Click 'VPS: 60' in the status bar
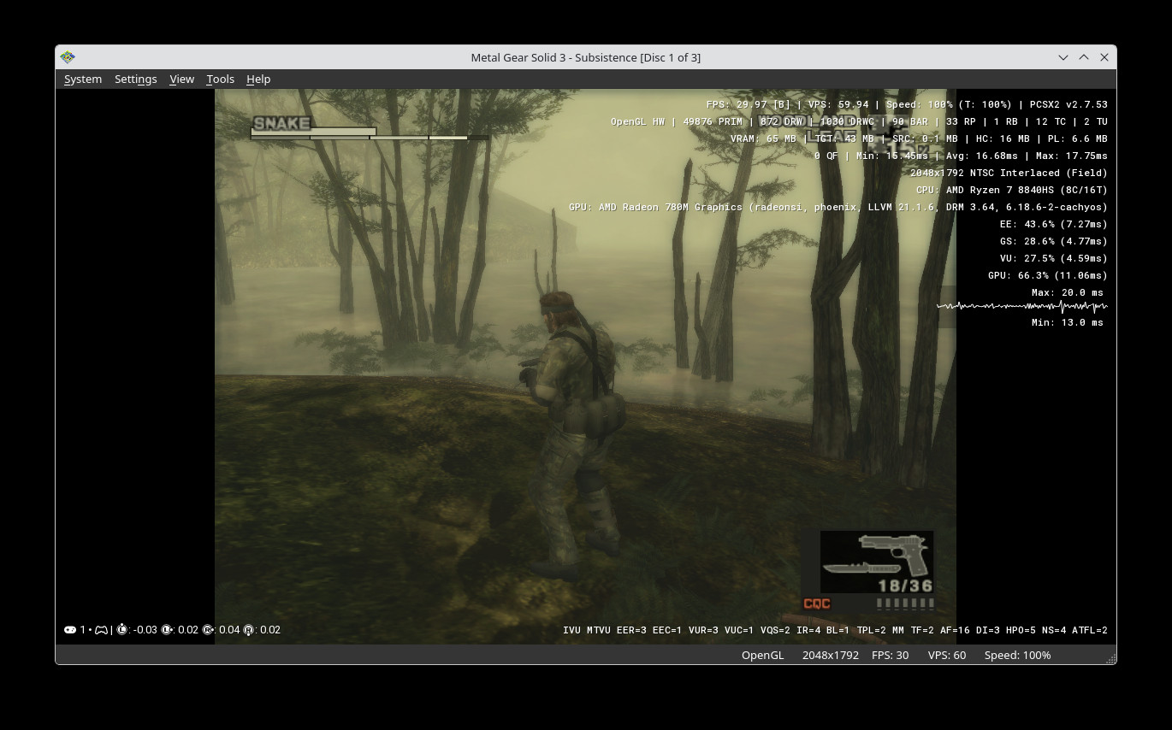The width and height of the screenshot is (1172, 730). [x=947, y=655]
